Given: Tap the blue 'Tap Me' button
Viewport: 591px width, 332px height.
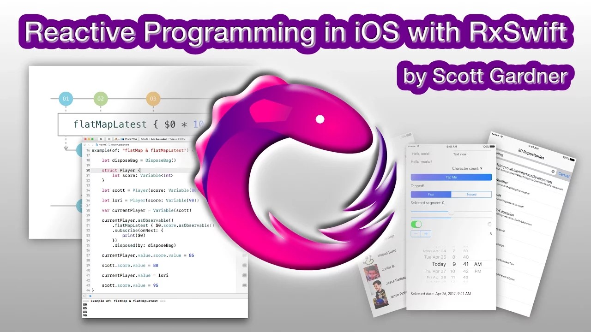Looking at the screenshot, I should (451, 177).
